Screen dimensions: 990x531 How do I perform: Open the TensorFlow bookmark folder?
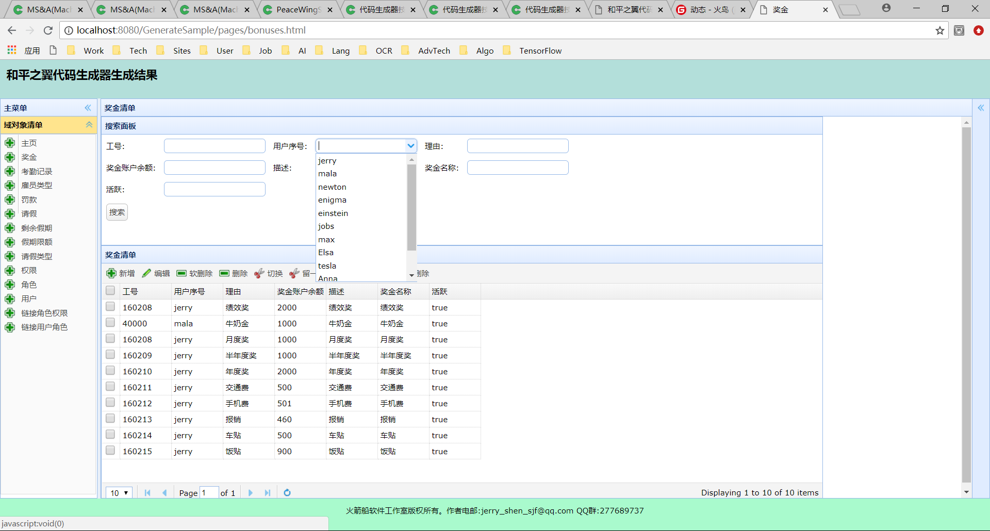point(533,51)
